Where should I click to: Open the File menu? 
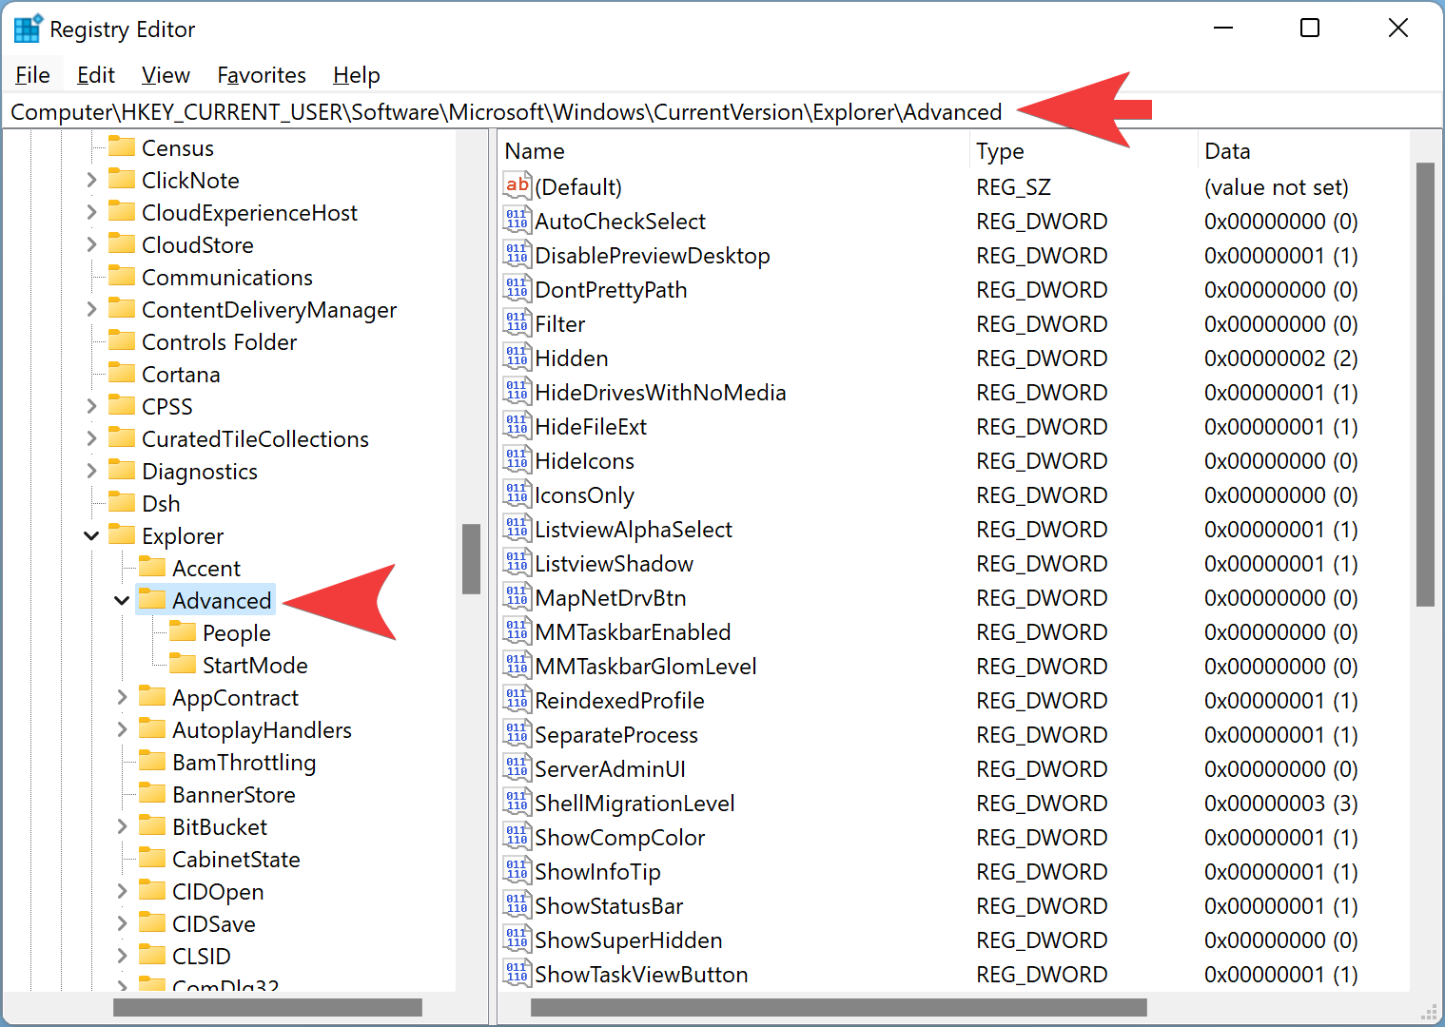tap(32, 75)
